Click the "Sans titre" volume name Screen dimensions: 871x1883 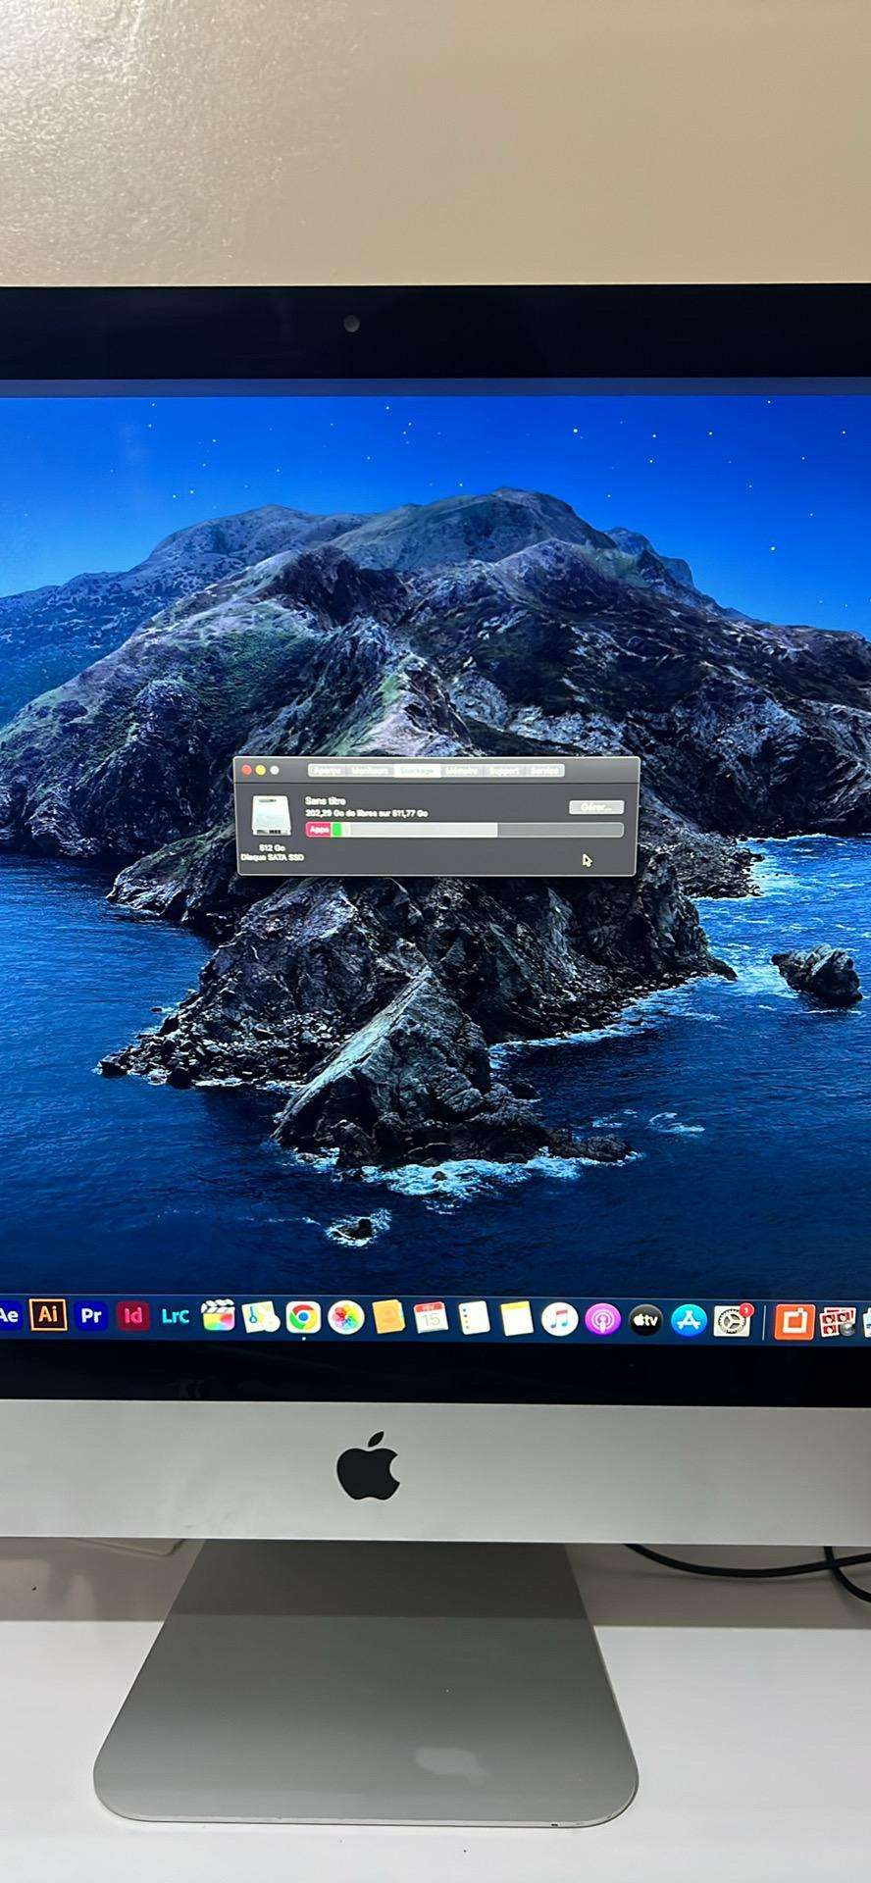(x=326, y=801)
